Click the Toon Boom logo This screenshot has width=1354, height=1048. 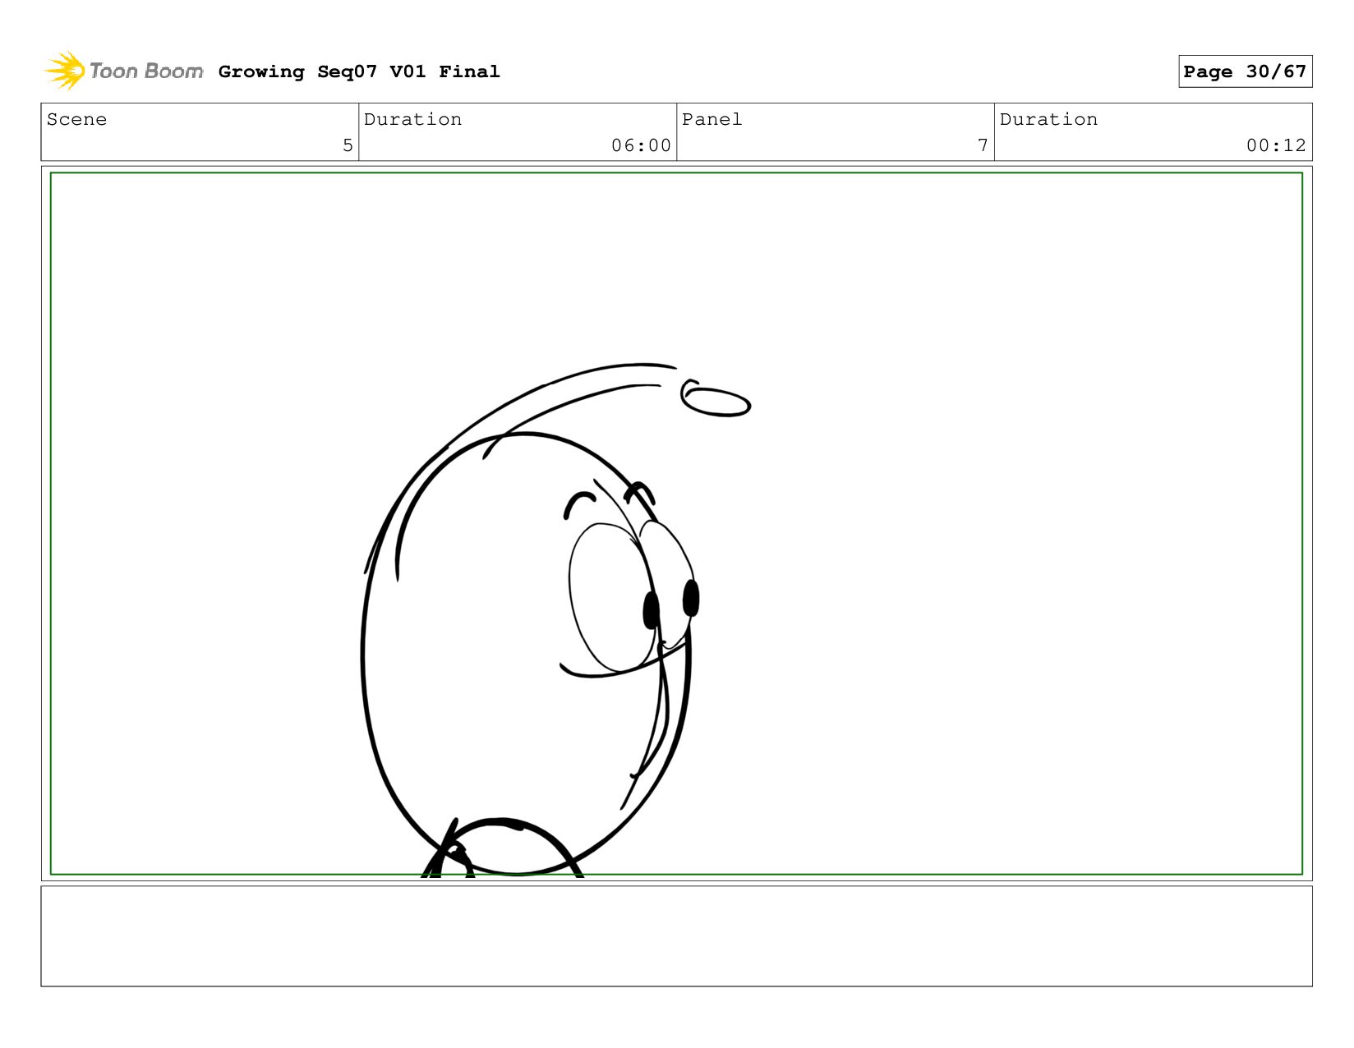click(123, 71)
